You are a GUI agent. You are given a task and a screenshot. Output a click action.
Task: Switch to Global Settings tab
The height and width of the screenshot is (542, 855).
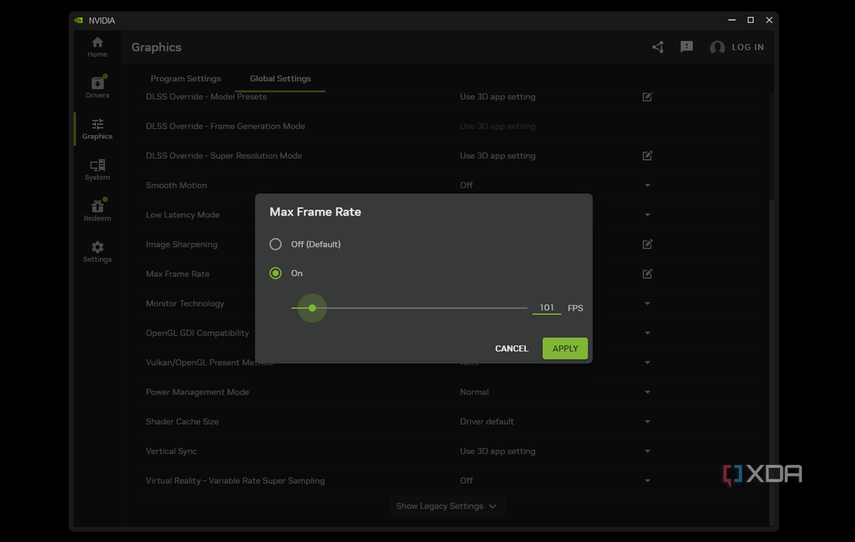click(x=280, y=79)
